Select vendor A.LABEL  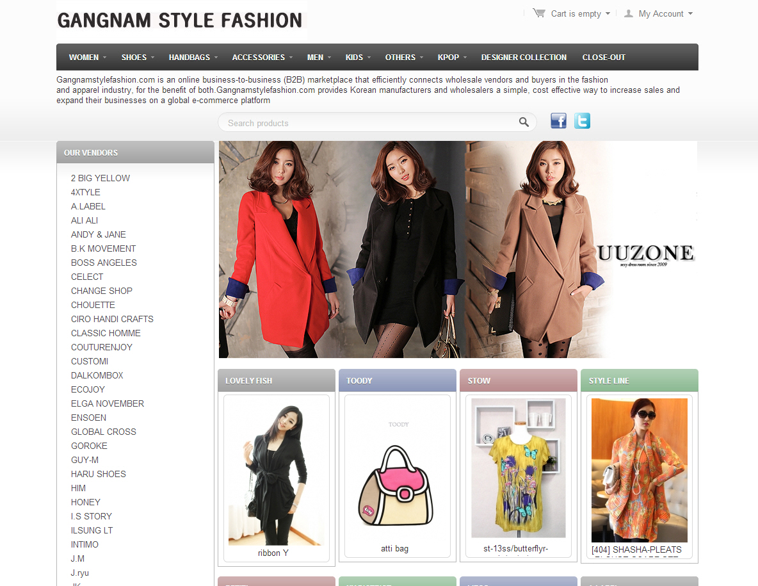pos(88,206)
